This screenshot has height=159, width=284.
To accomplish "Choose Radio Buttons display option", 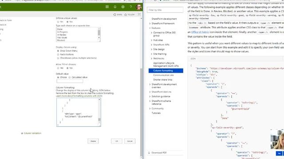I will click(58, 54).
